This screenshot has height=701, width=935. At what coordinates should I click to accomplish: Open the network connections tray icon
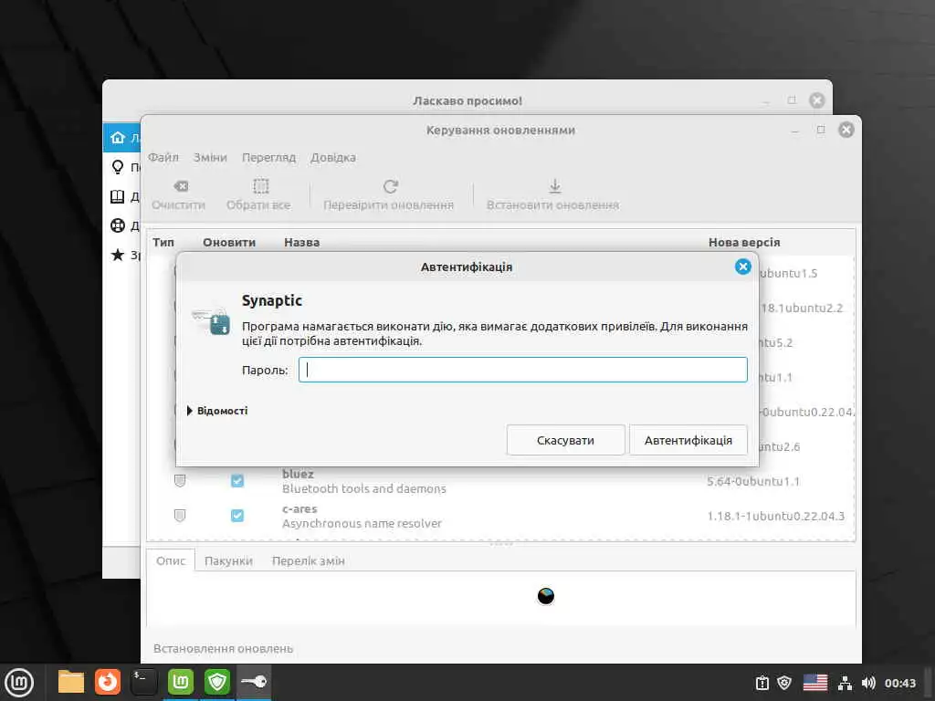coord(845,683)
